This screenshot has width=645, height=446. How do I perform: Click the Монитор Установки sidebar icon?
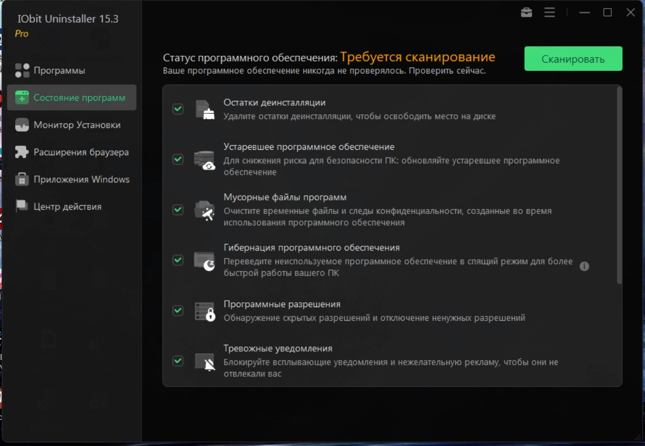22,125
